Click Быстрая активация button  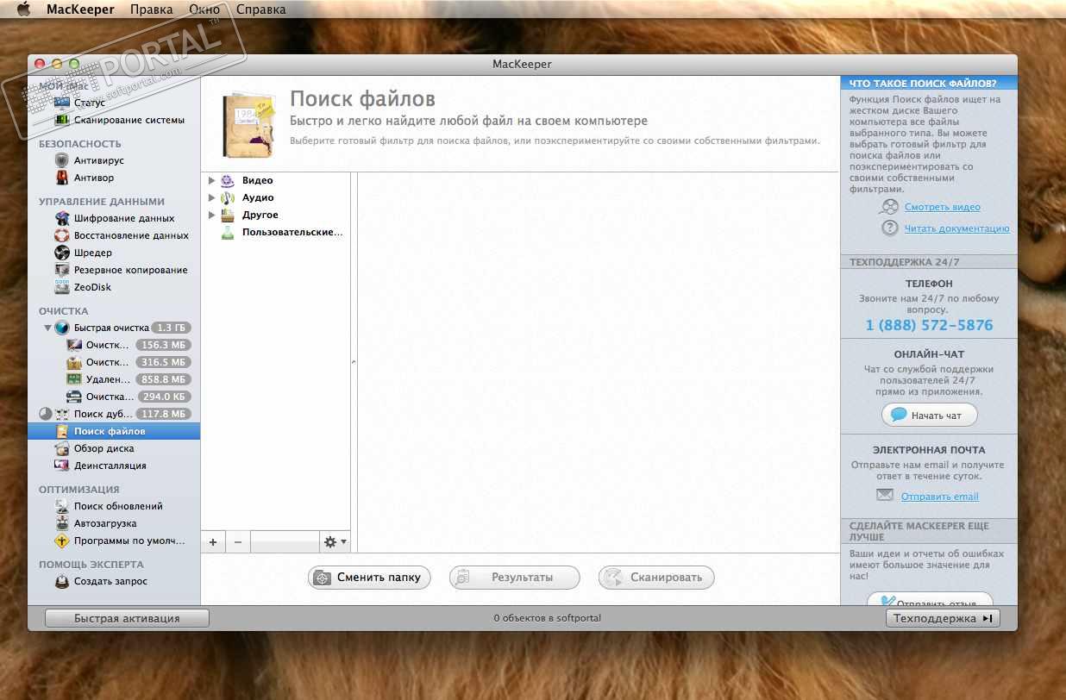tap(127, 618)
